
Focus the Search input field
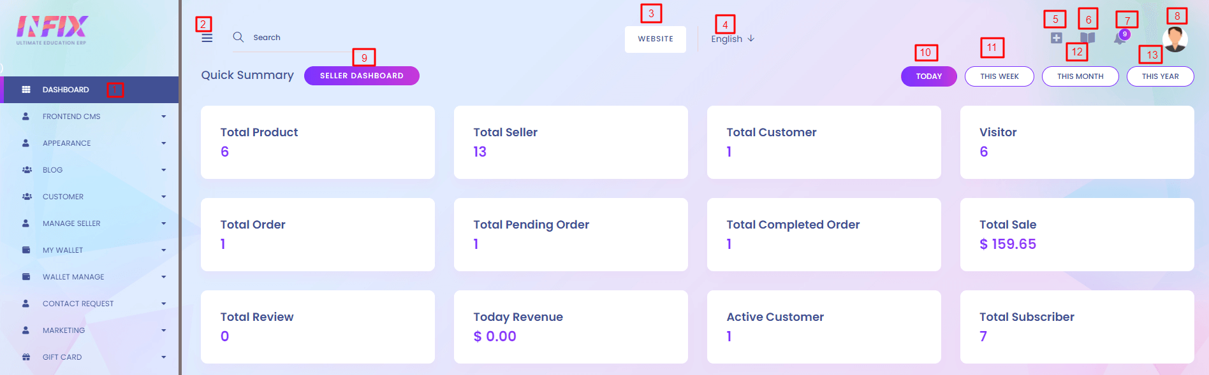300,38
